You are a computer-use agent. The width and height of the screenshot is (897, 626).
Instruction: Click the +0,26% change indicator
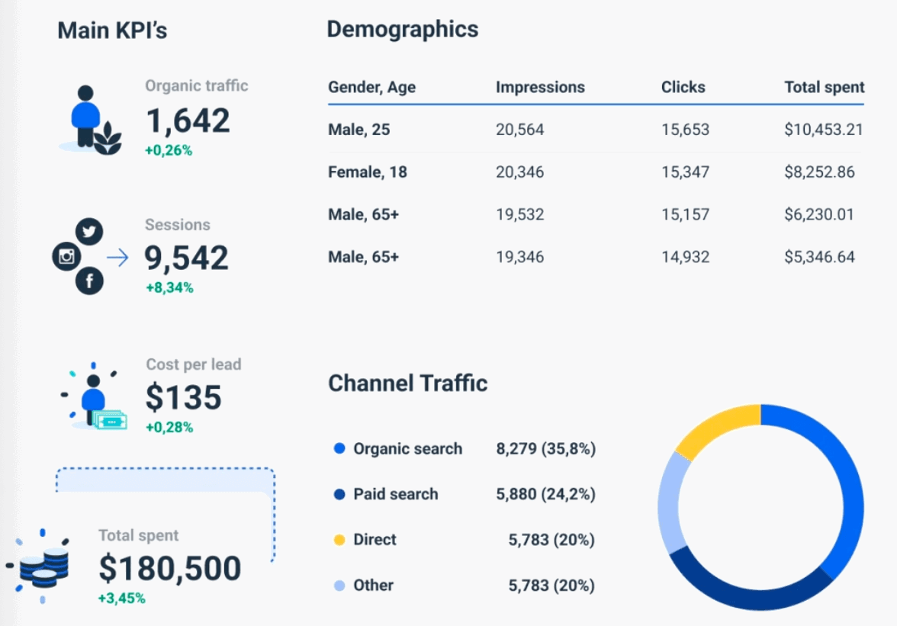coord(168,150)
